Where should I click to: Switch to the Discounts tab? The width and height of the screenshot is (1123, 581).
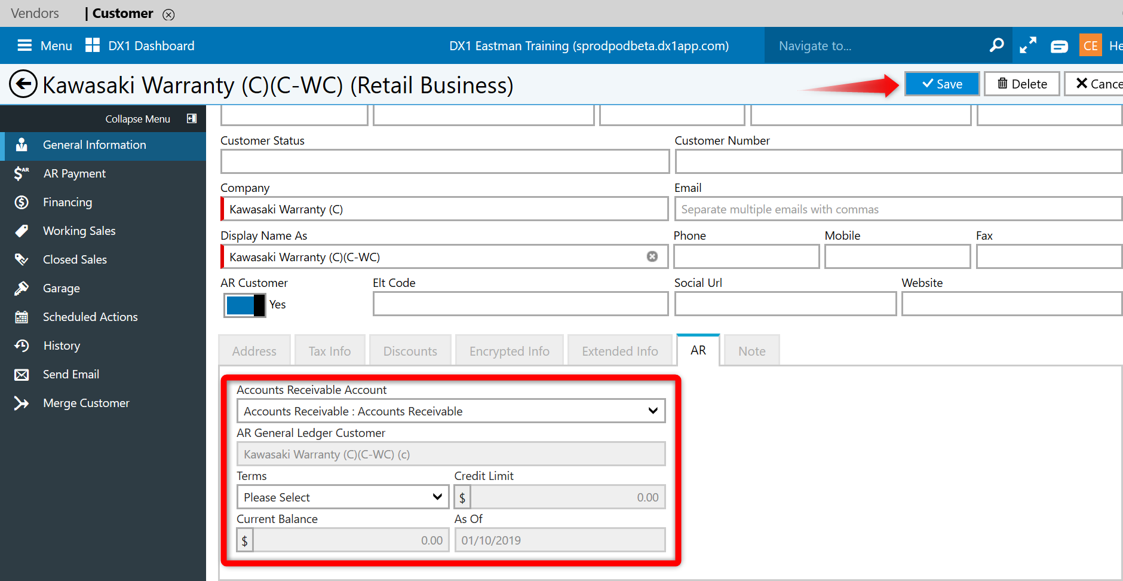410,351
